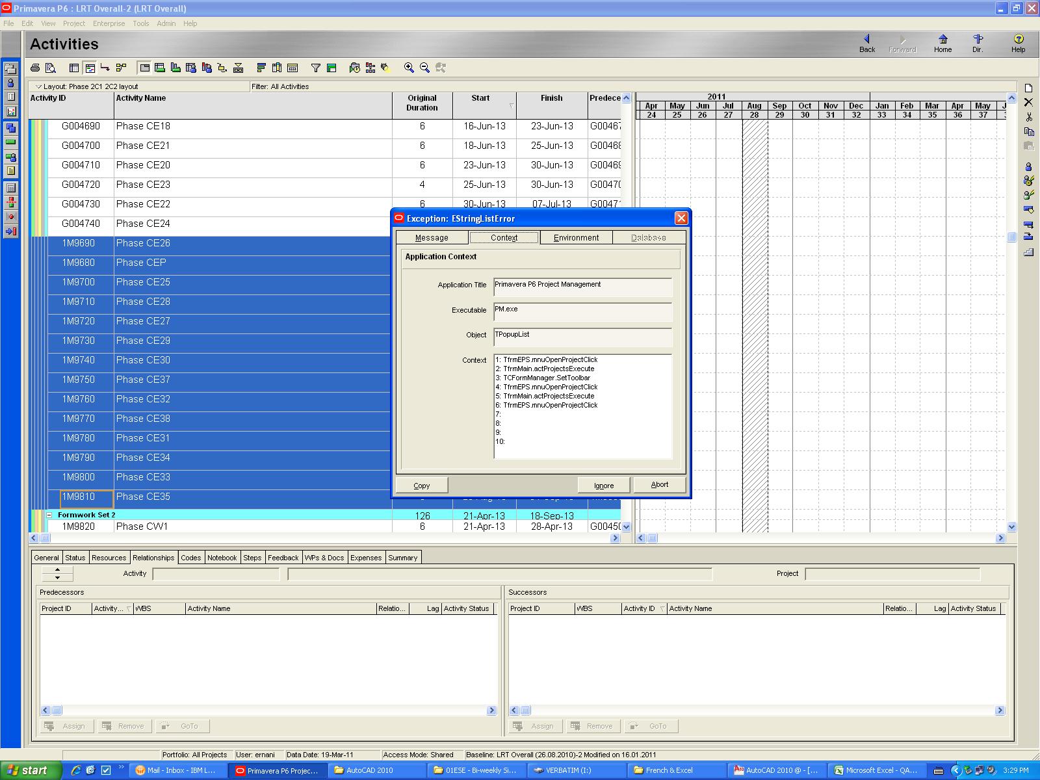Viewport: 1040px width, 780px height.
Task: Select the Relationships details tab
Action: [x=153, y=558]
